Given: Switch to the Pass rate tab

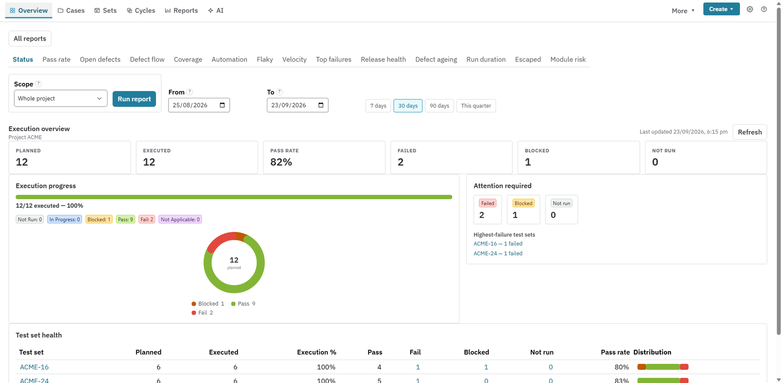Looking at the screenshot, I should [x=56, y=59].
